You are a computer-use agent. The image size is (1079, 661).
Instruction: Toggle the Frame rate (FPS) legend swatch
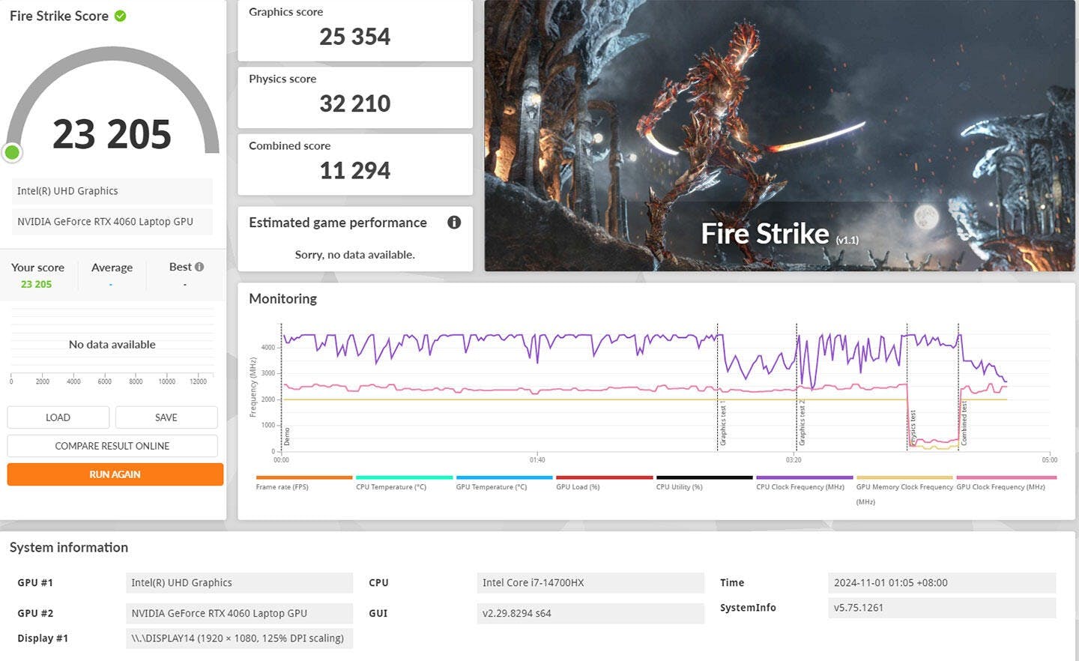[304, 477]
